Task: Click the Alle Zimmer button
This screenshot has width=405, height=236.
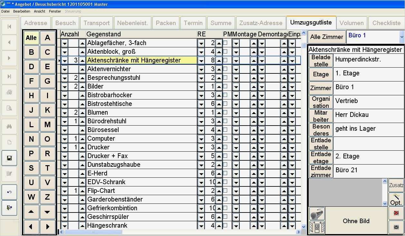Action: tap(326, 37)
